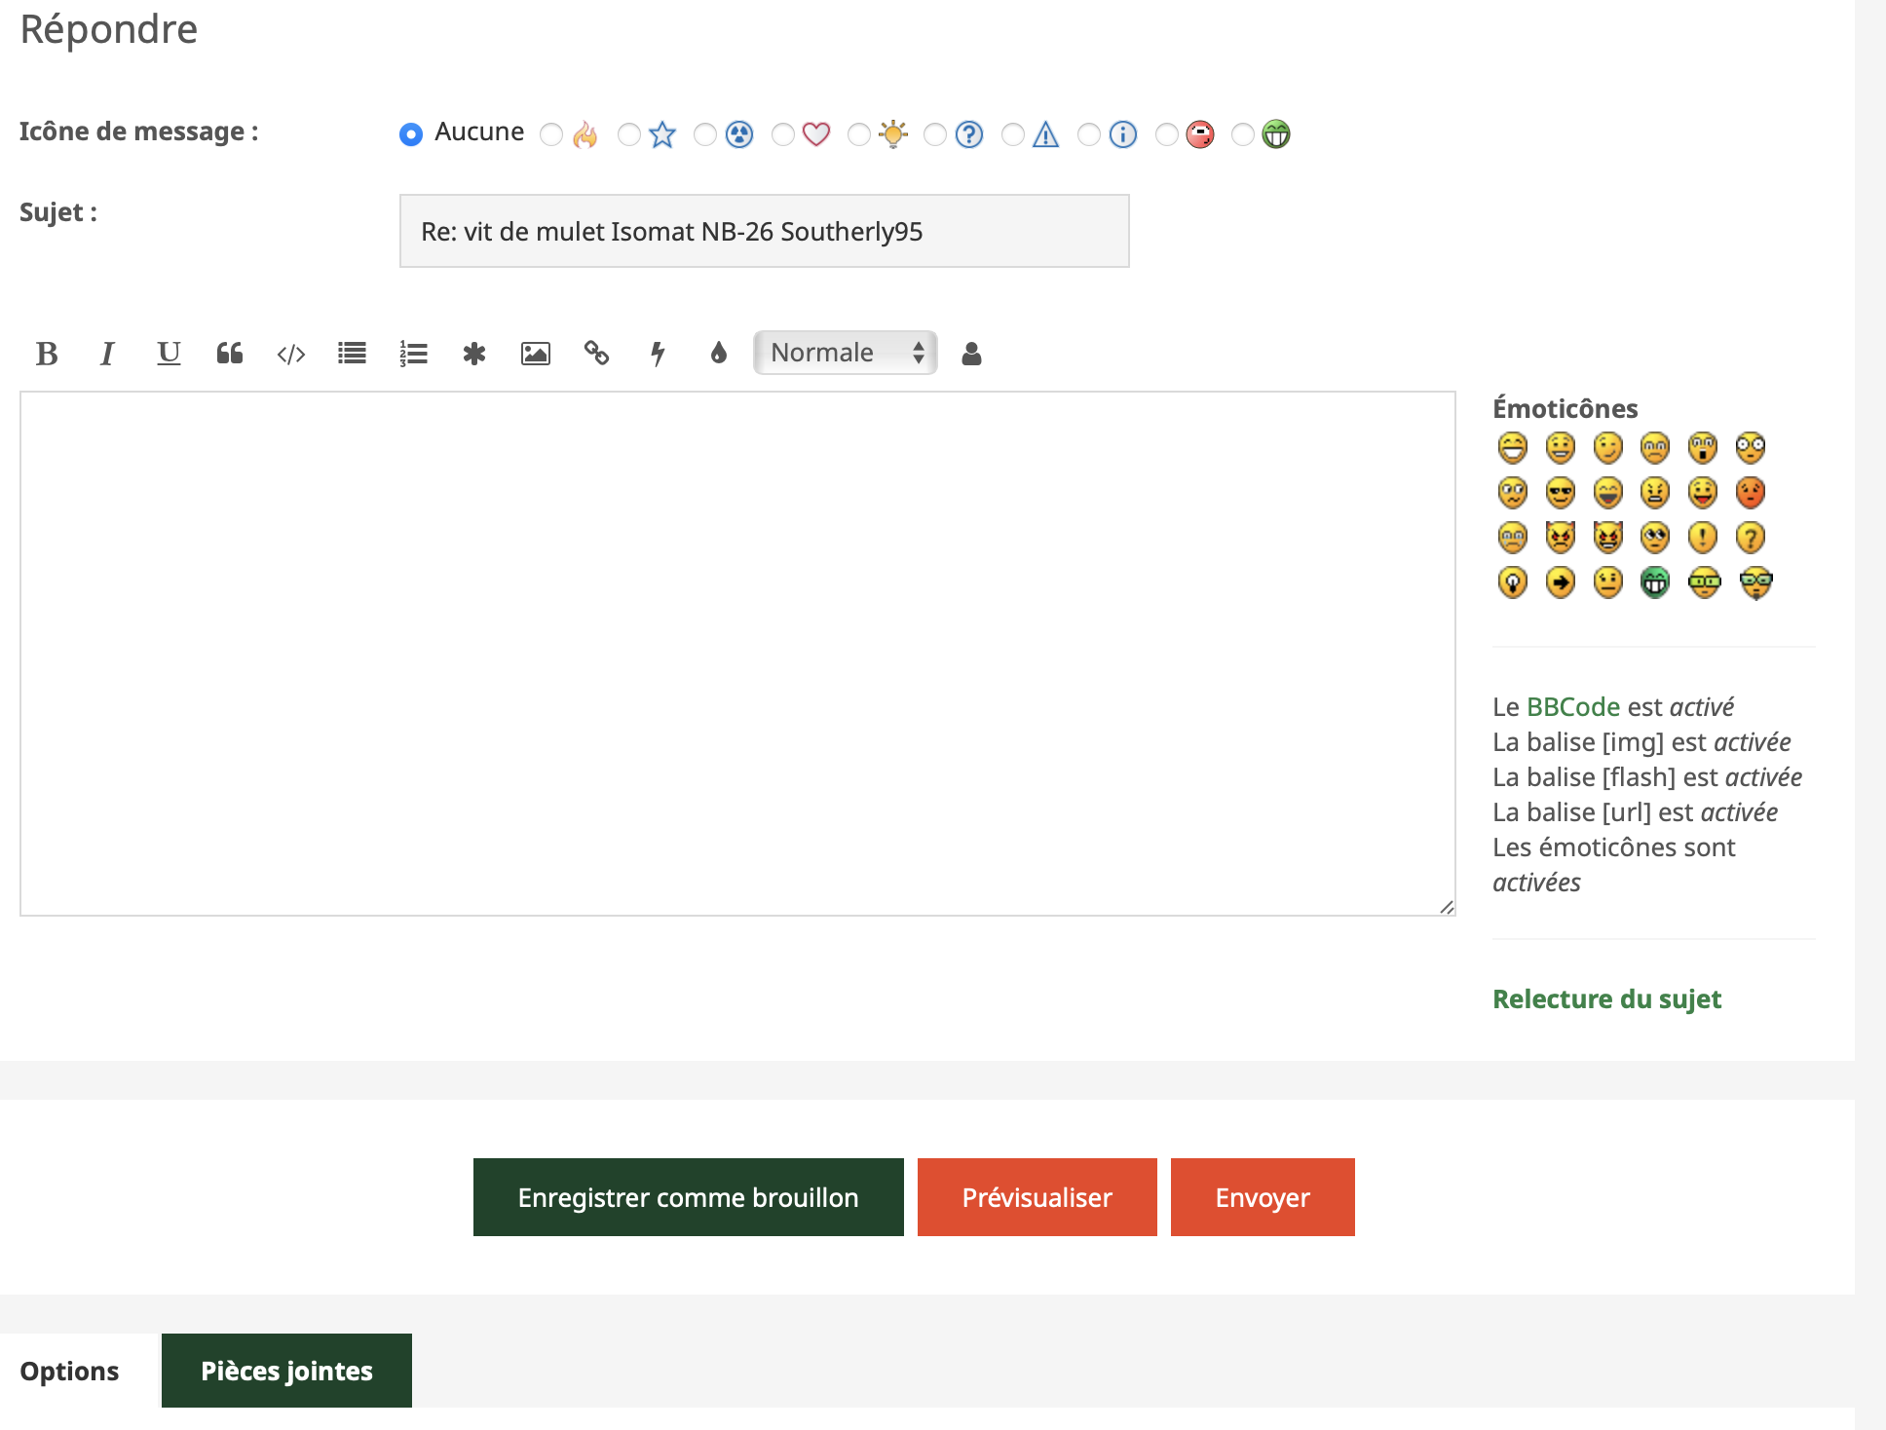Insert code tag icon
Viewport: 1886px width, 1430px height.
point(291,354)
